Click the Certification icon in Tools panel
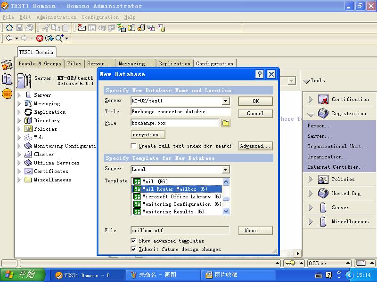Viewport: 377px width, 282px height. [x=323, y=99]
